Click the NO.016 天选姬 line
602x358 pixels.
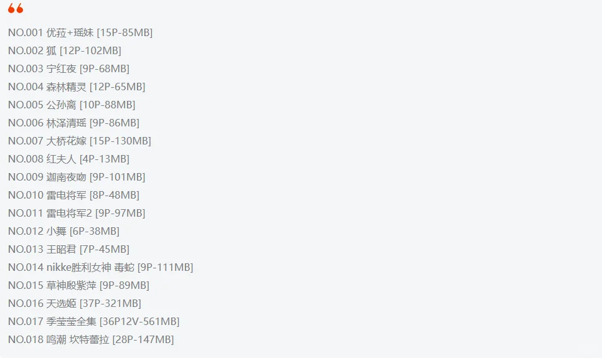75,303
